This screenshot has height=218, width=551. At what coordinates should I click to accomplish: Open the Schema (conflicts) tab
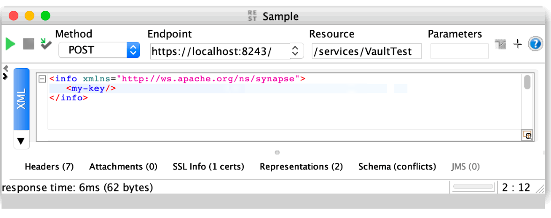tap(397, 167)
